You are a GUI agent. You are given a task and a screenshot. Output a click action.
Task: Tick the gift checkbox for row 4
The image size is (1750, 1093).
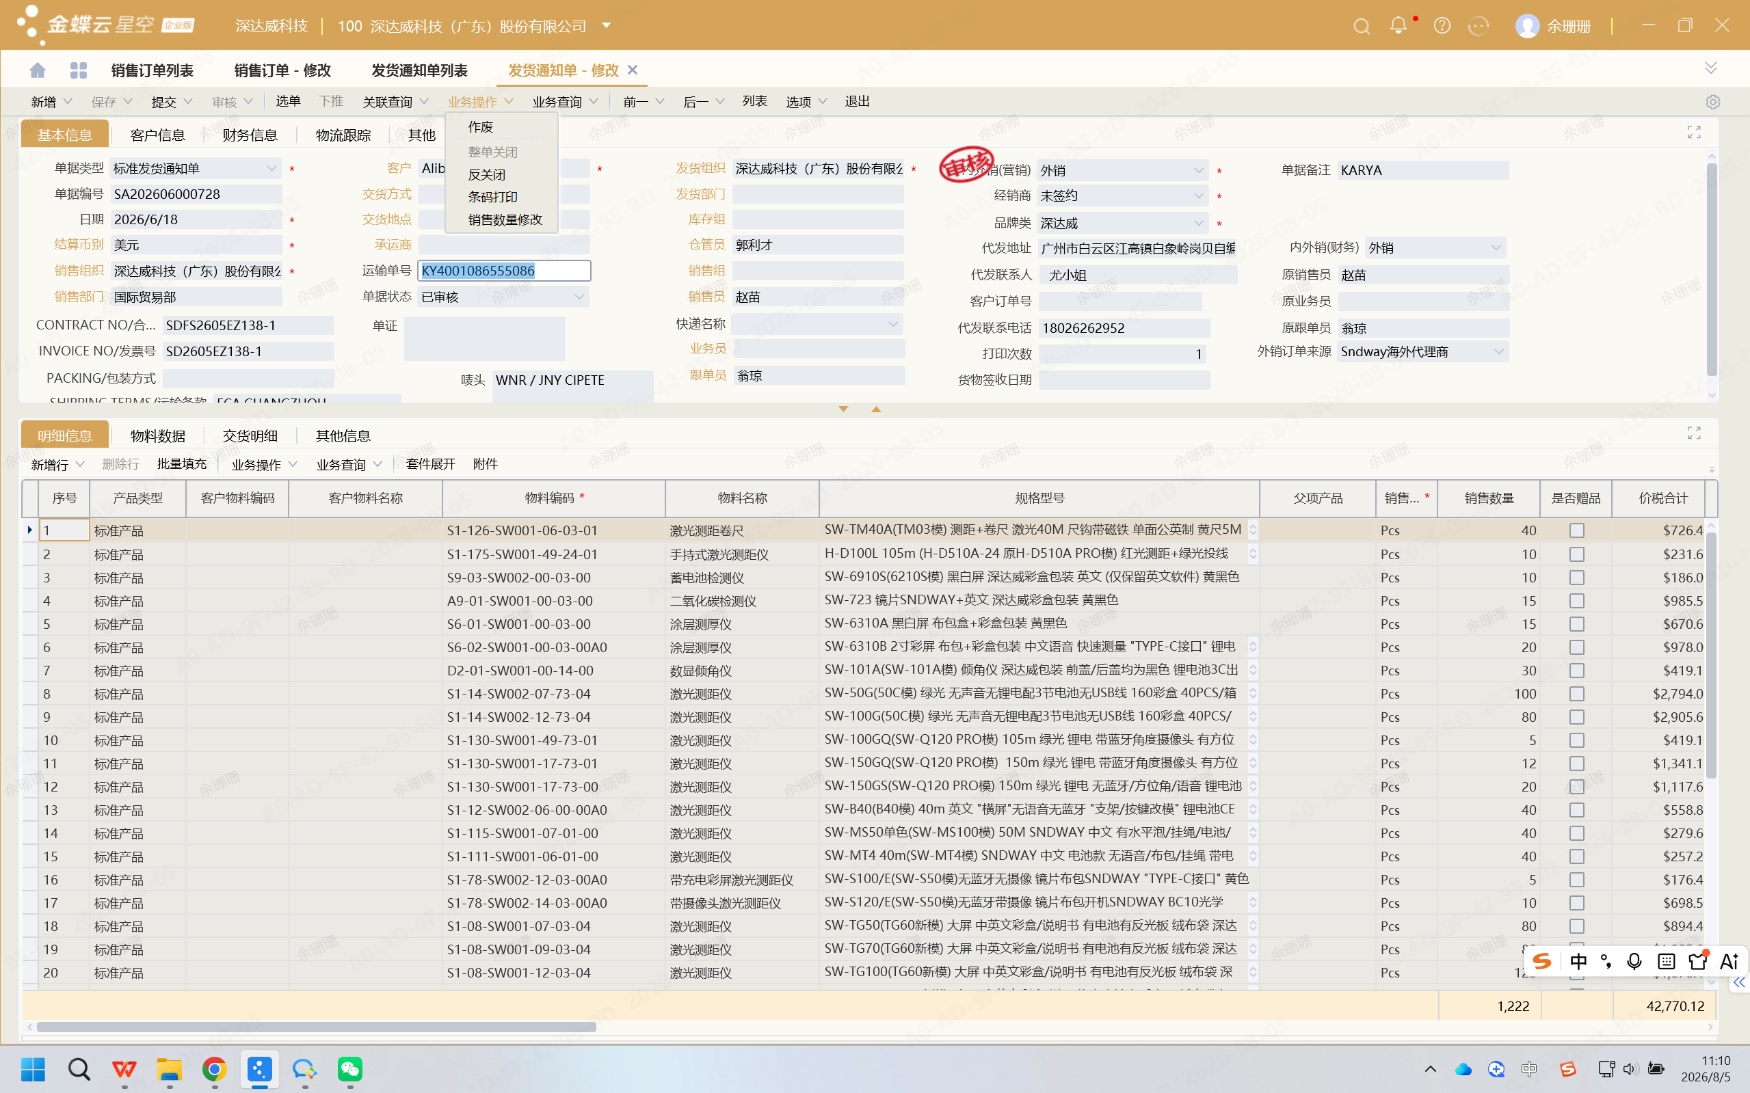click(x=1576, y=601)
